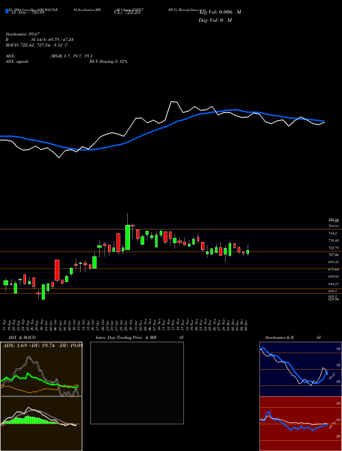The image size is (342, 451).
Task: Click the 'Day Vol: 0 M' label
Action: (215, 20)
